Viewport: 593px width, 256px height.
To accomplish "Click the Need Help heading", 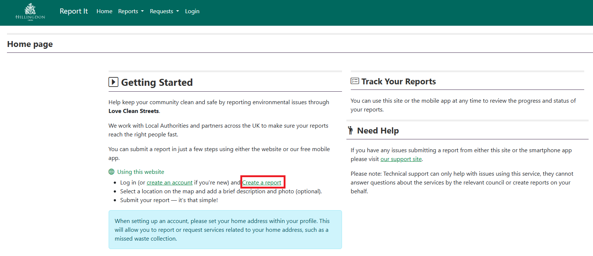I will pyautogui.click(x=378, y=131).
